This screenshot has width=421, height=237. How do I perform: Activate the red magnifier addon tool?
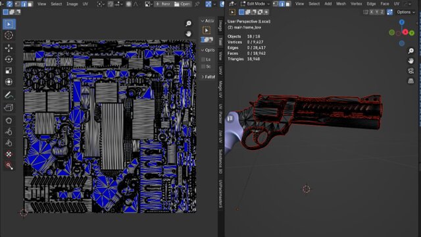click(9, 166)
